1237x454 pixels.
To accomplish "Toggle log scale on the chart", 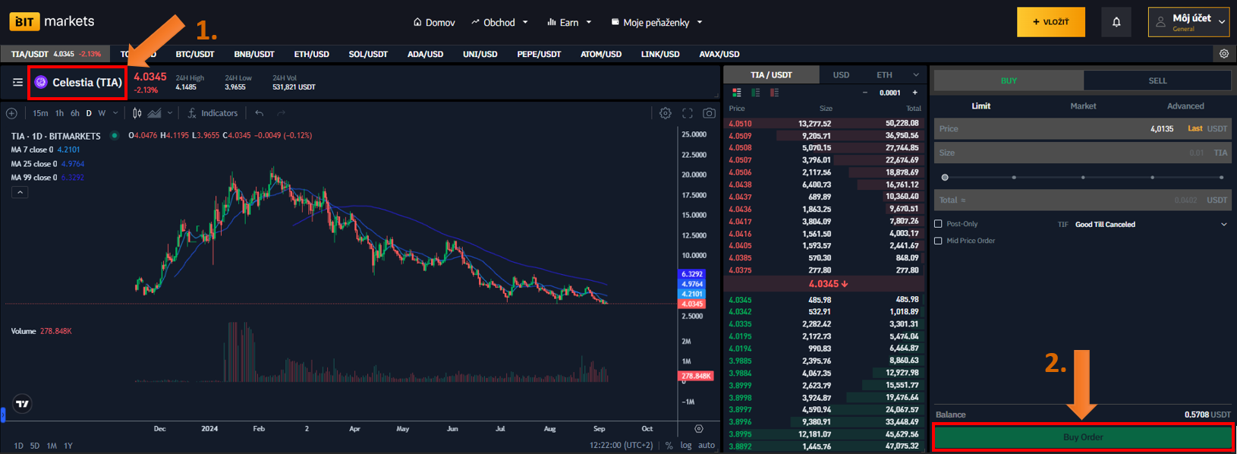I will click(x=686, y=446).
